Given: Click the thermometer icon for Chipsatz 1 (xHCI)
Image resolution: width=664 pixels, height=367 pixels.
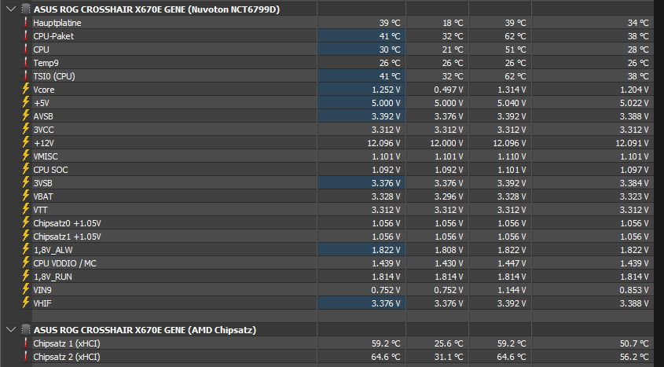Looking at the screenshot, I should point(26,343).
